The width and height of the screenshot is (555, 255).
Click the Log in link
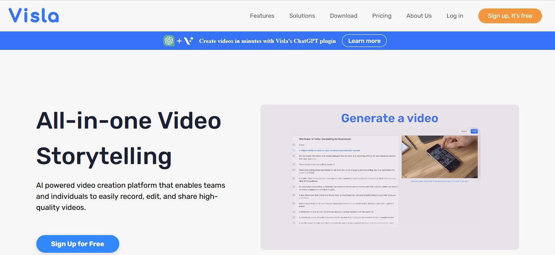[455, 16]
